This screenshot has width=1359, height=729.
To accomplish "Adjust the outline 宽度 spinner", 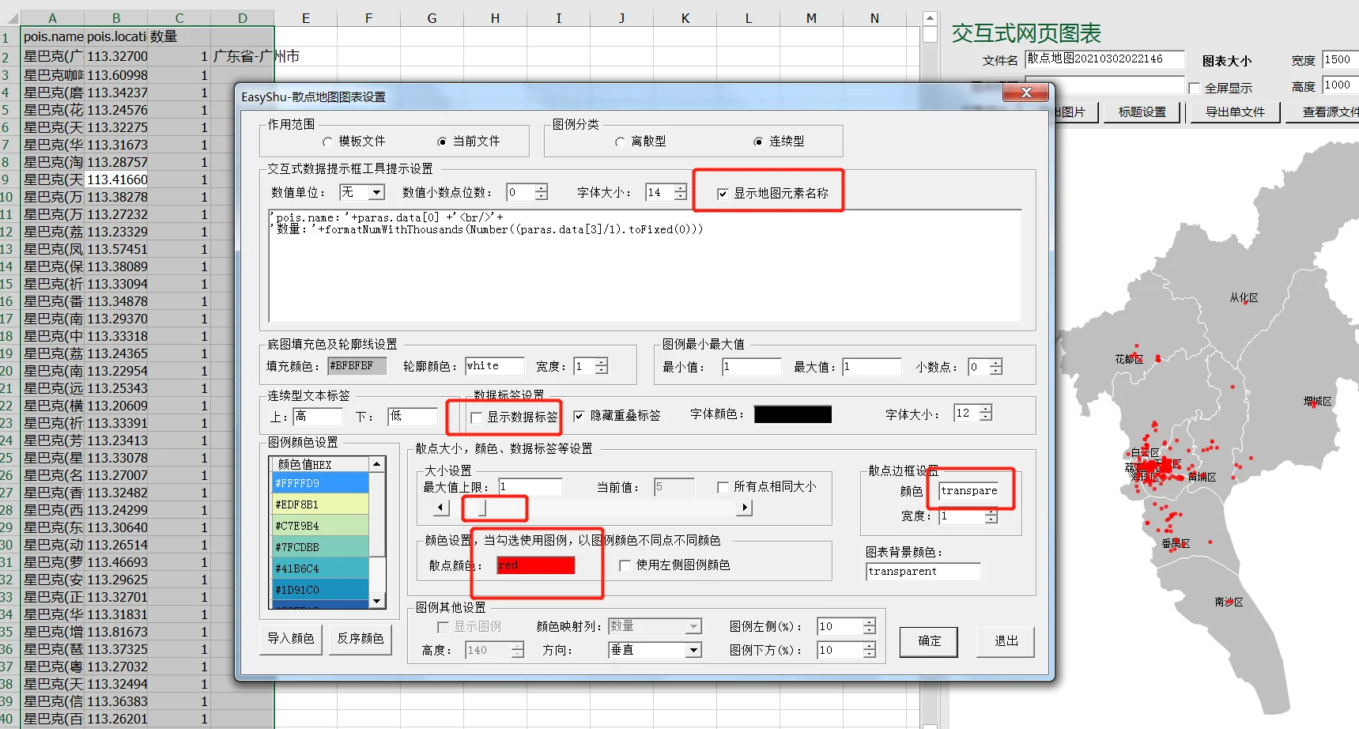I will (x=602, y=366).
